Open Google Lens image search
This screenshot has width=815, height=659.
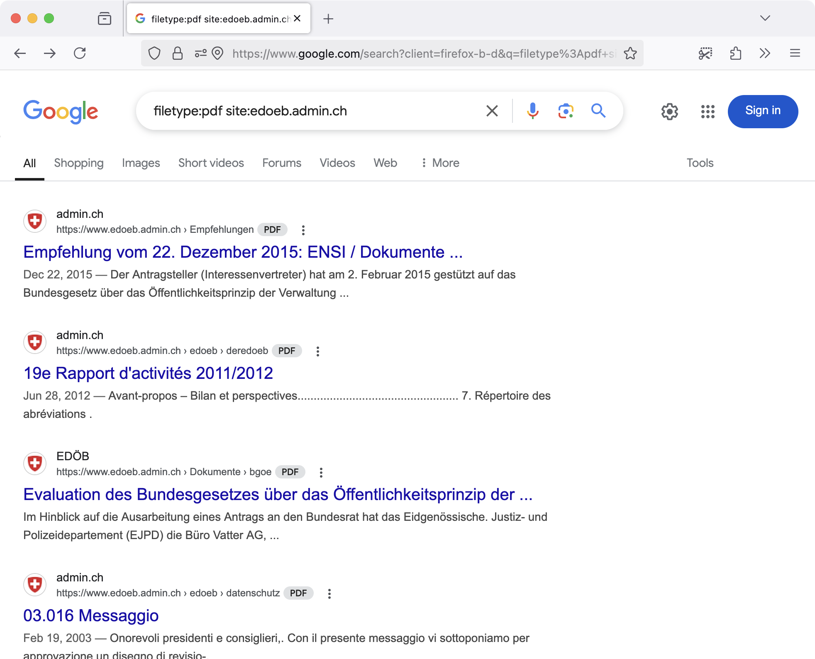(566, 111)
